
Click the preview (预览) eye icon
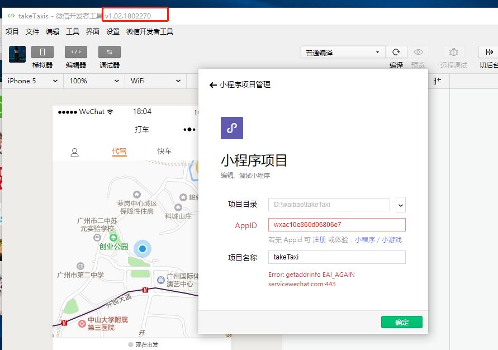pyautogui.click(x=418, y=52)
